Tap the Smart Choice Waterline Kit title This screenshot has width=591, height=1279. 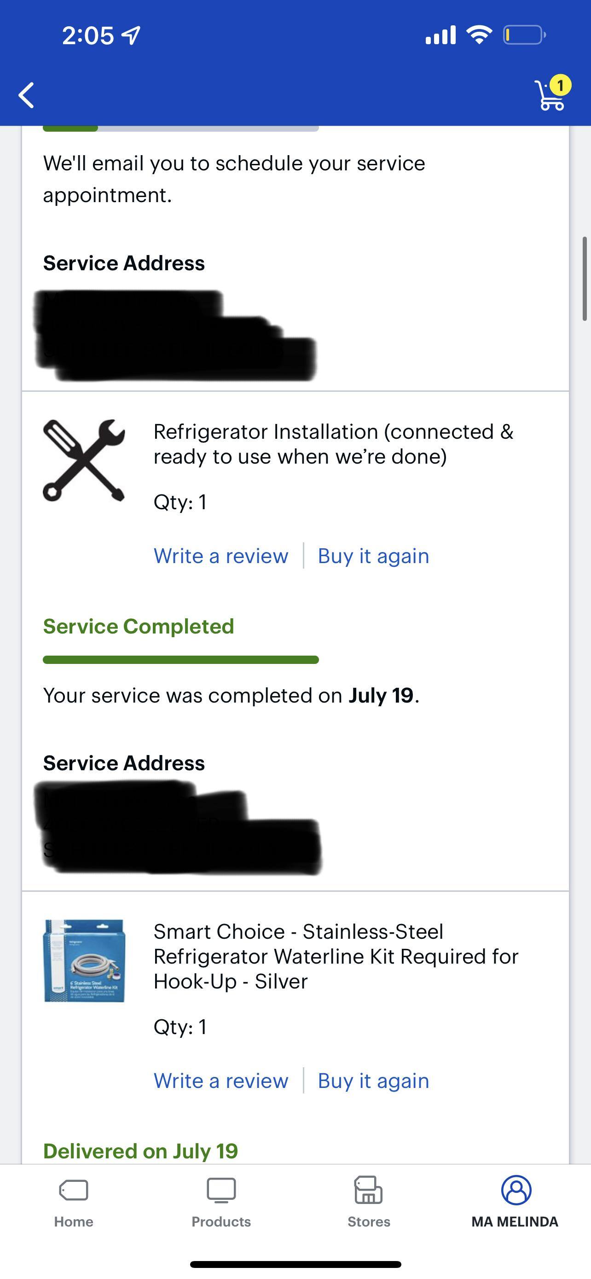(x=336, y=956)
